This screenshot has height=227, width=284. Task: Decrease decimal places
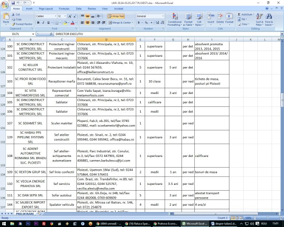(x=162, y=23)
